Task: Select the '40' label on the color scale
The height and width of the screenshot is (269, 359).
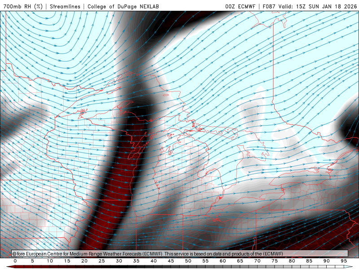Action: (153, 261)
